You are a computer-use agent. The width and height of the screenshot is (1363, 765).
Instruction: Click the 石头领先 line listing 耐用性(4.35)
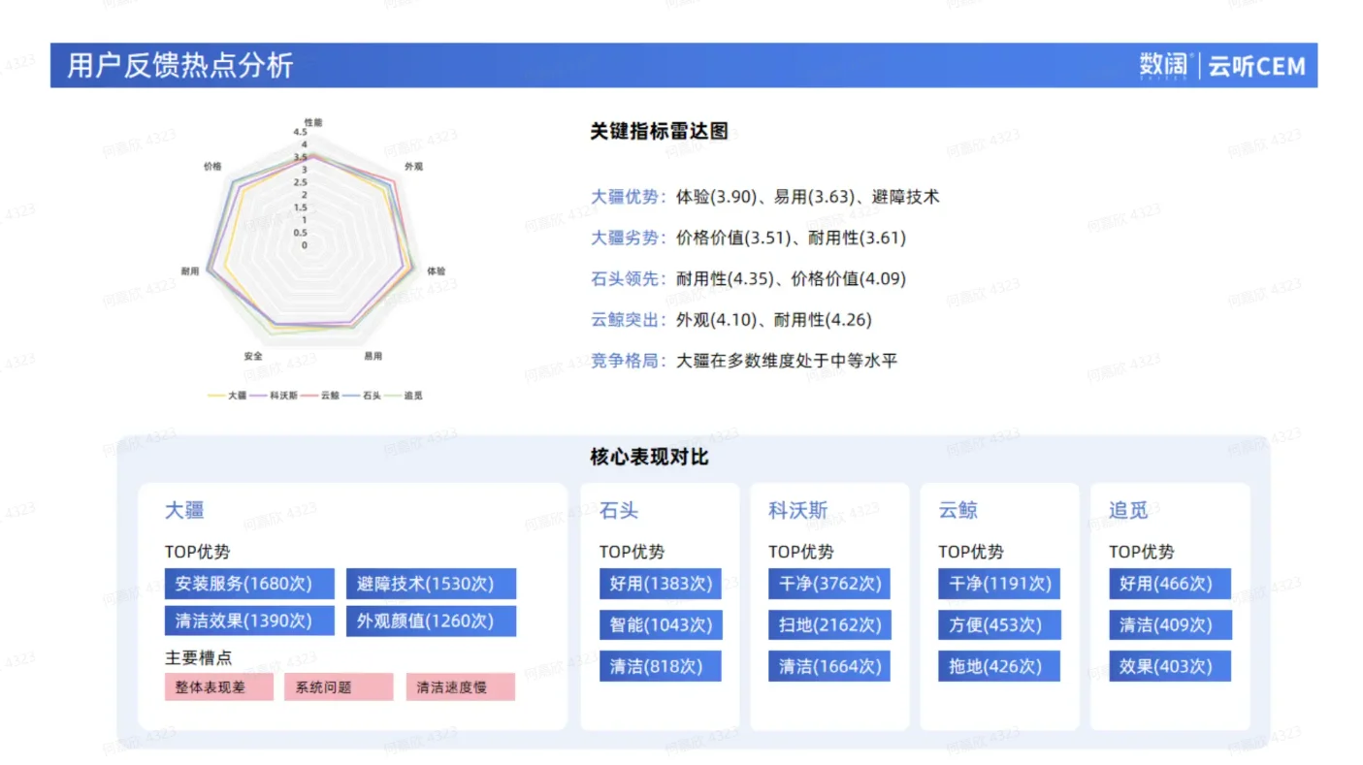pyautogui.click(x=748, y=279)
